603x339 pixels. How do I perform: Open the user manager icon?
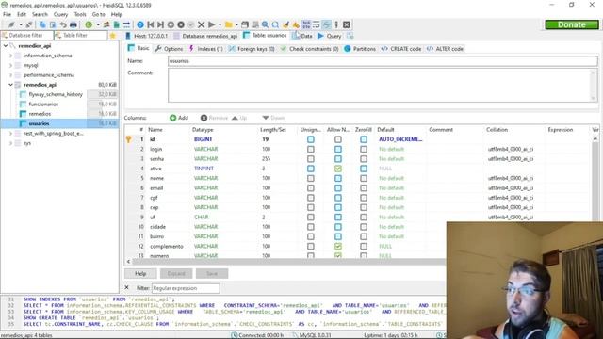[106, 24]
